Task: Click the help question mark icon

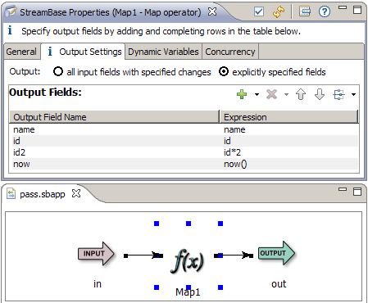Action: click(325, 11)
